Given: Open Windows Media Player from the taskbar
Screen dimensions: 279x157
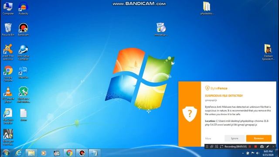Looking at the screenshot, I should click(44, 153).
